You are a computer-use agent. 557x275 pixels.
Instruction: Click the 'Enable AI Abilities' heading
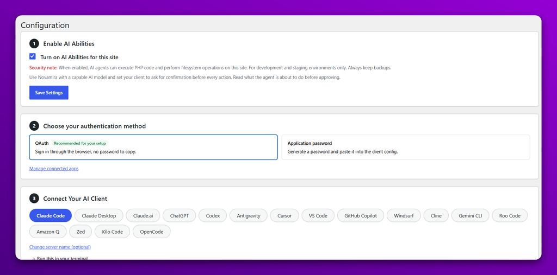coord(69,44)
